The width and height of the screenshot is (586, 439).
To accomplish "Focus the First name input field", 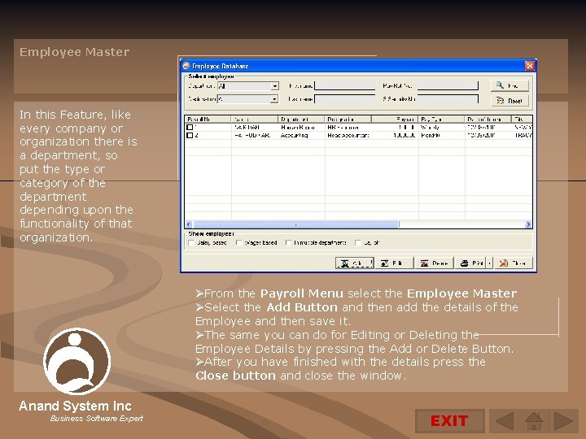I will pos(344,86).
